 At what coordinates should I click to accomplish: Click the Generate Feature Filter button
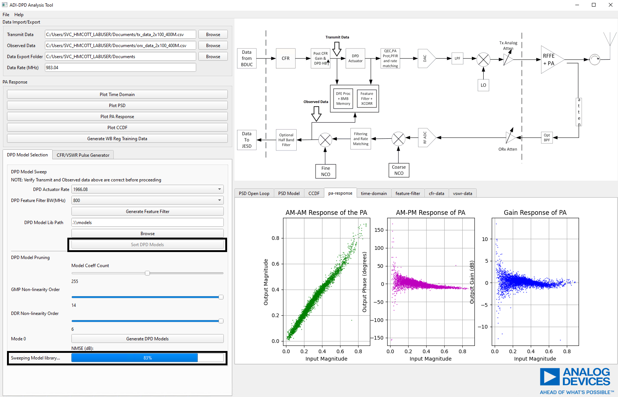click(147, 211)
